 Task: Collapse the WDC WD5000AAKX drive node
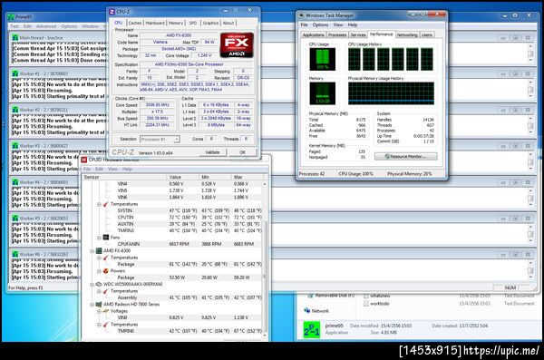click(x=92, y=285)
